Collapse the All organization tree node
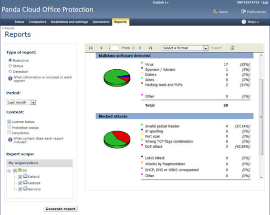Image resolution: width=270 pixels, height=215 pixels. 9,171
